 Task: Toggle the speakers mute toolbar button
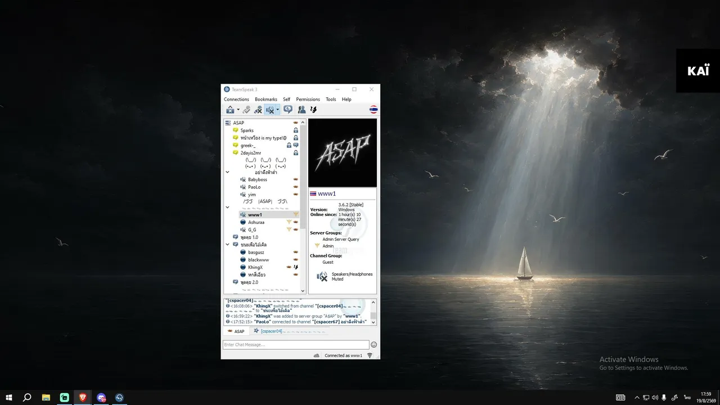click(x=270, y=110)
